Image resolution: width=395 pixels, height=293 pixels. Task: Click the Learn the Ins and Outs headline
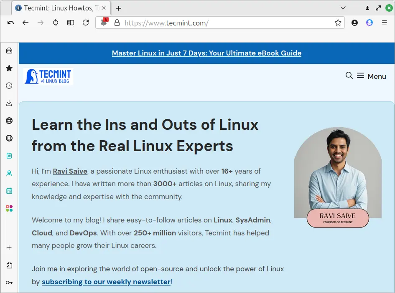(x=145, y=135)
